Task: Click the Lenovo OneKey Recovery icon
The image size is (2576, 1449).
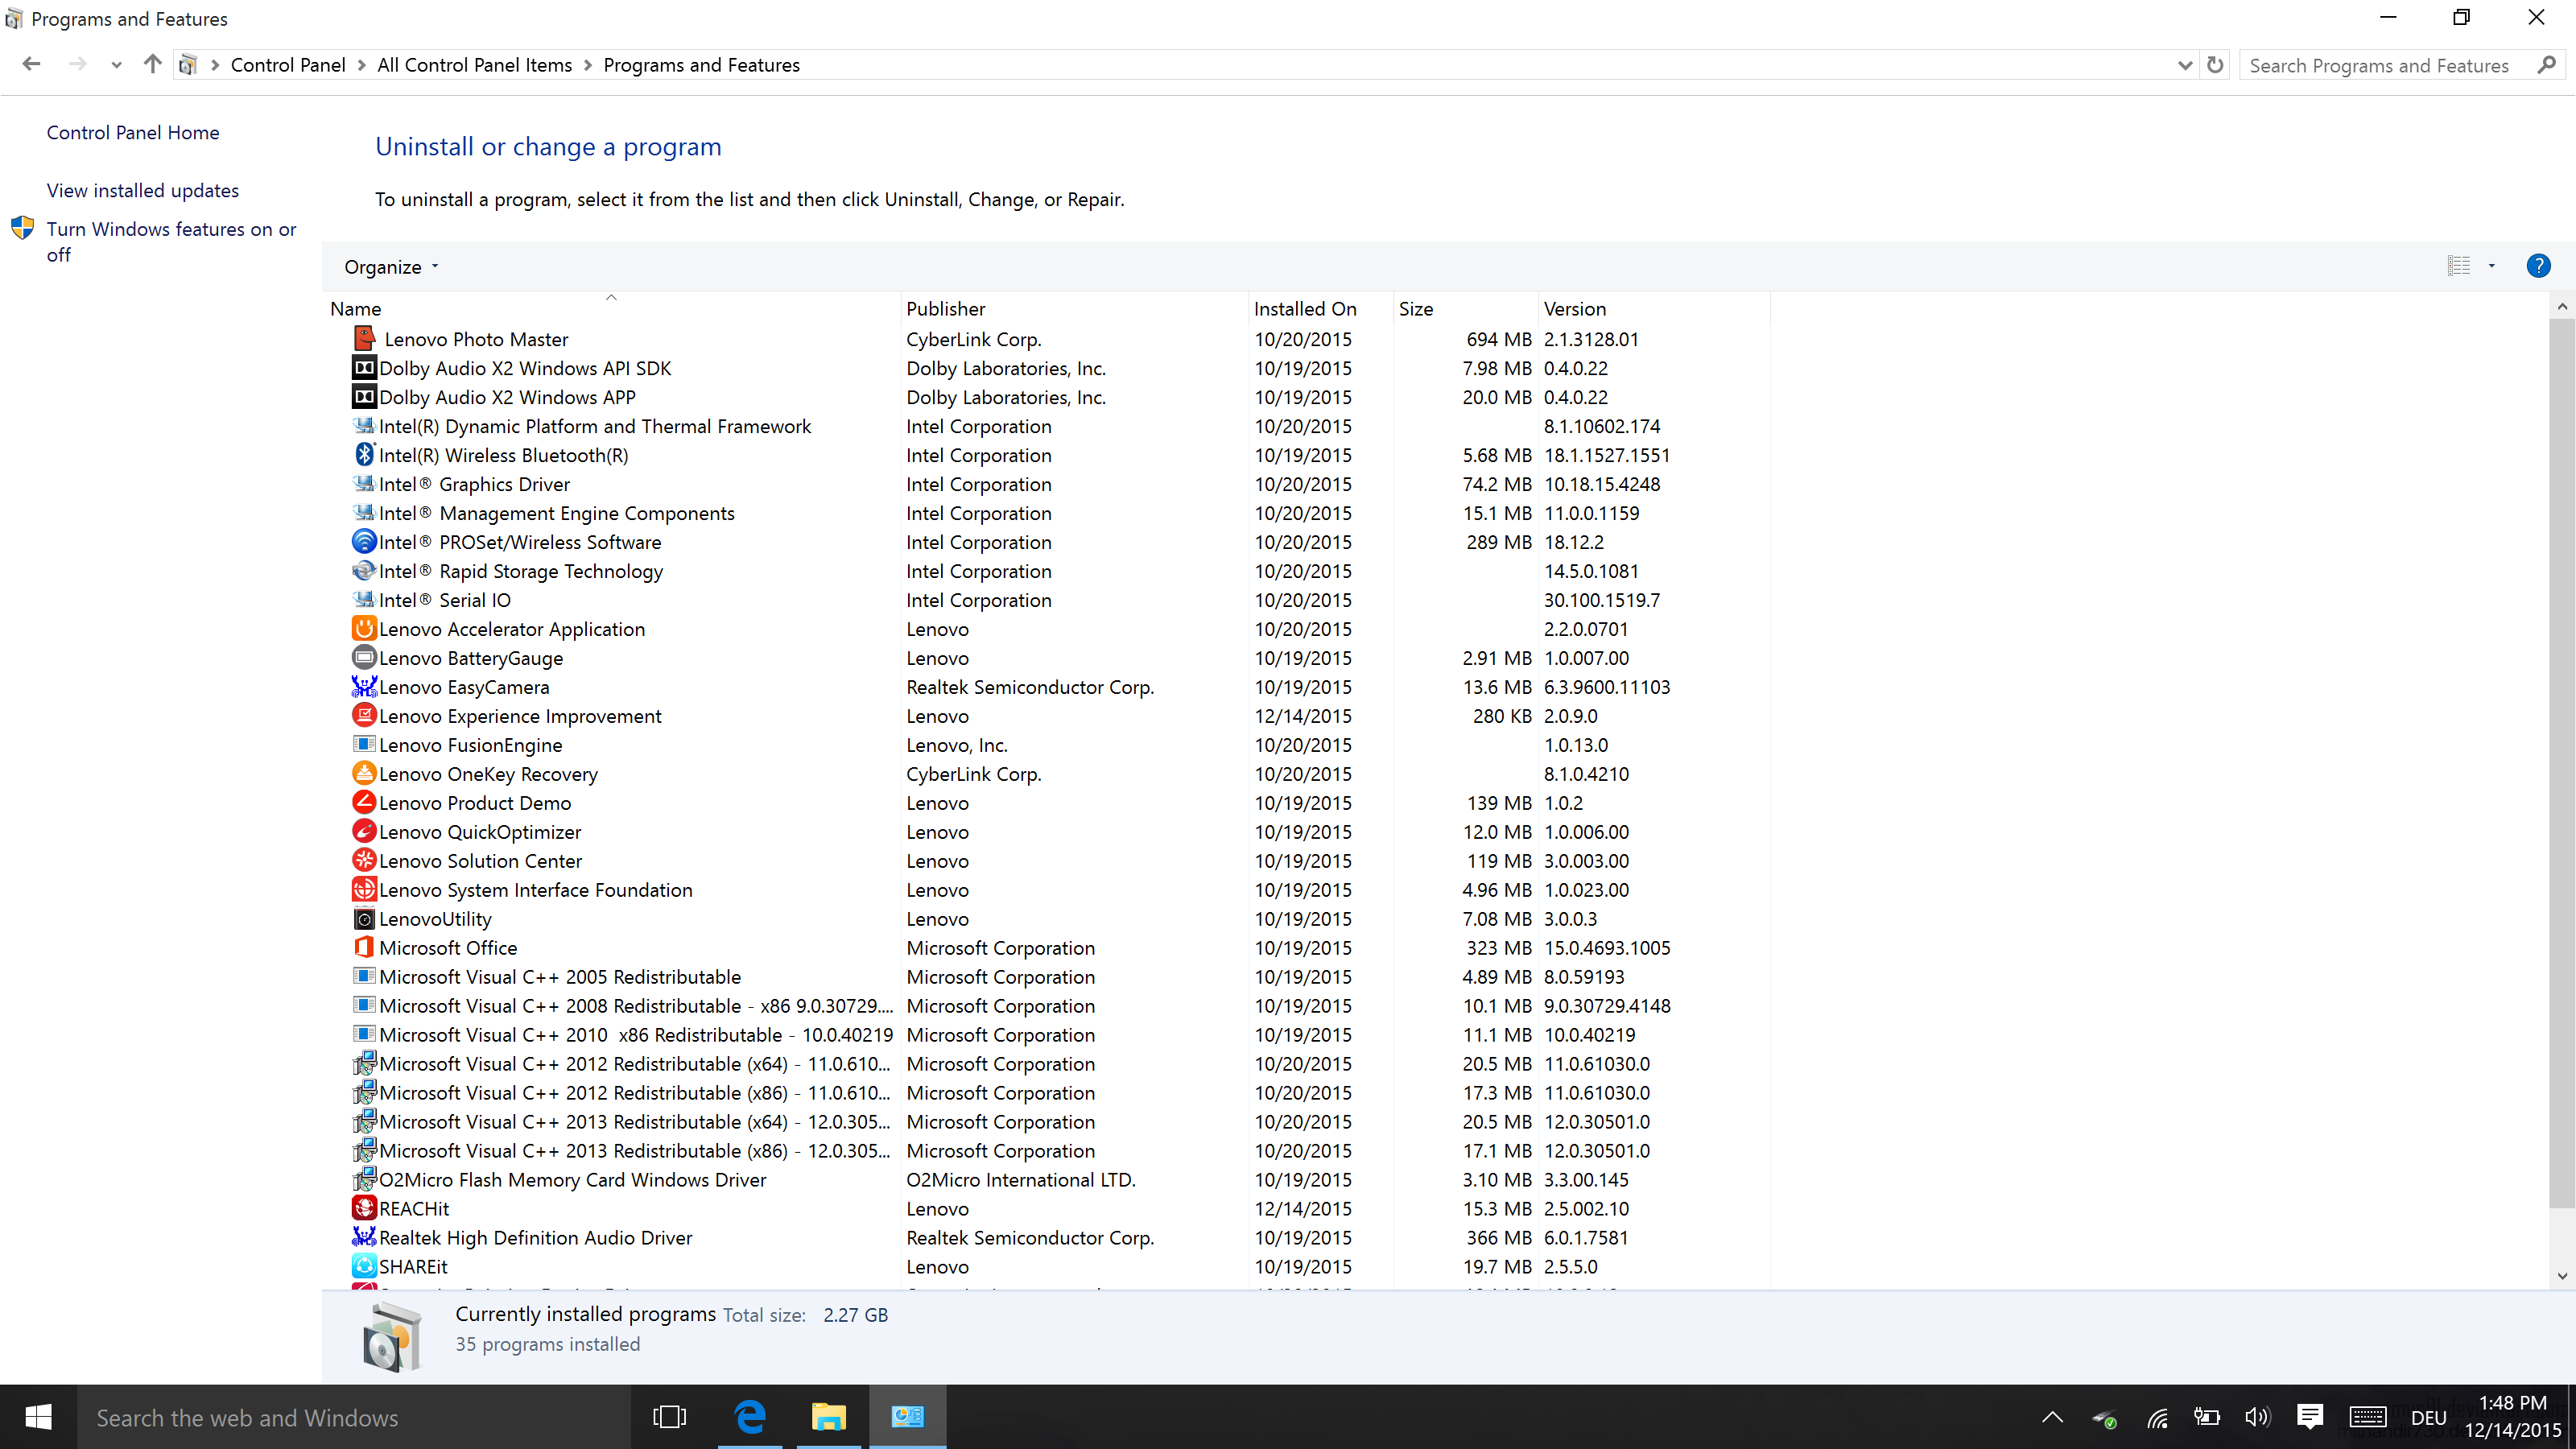Action: (x=364, y=773)
